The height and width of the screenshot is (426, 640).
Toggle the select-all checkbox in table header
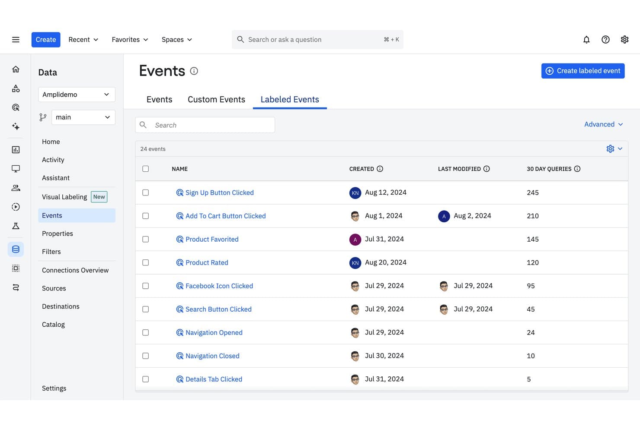click(145, 169)
